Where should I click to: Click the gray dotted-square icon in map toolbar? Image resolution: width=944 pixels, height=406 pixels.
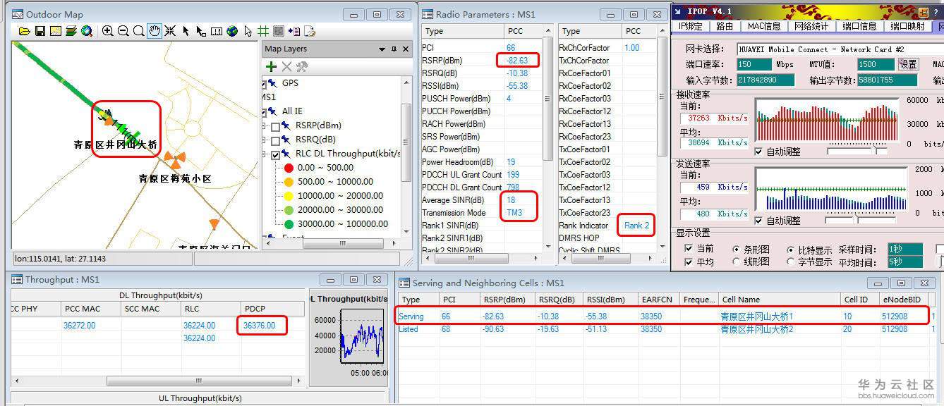[279, 31]
